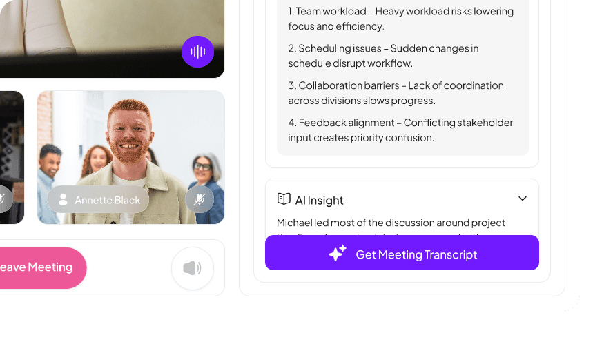Click the book icon beside AI Insight
This screenshot has height=344, width=613.
(284, 199)
